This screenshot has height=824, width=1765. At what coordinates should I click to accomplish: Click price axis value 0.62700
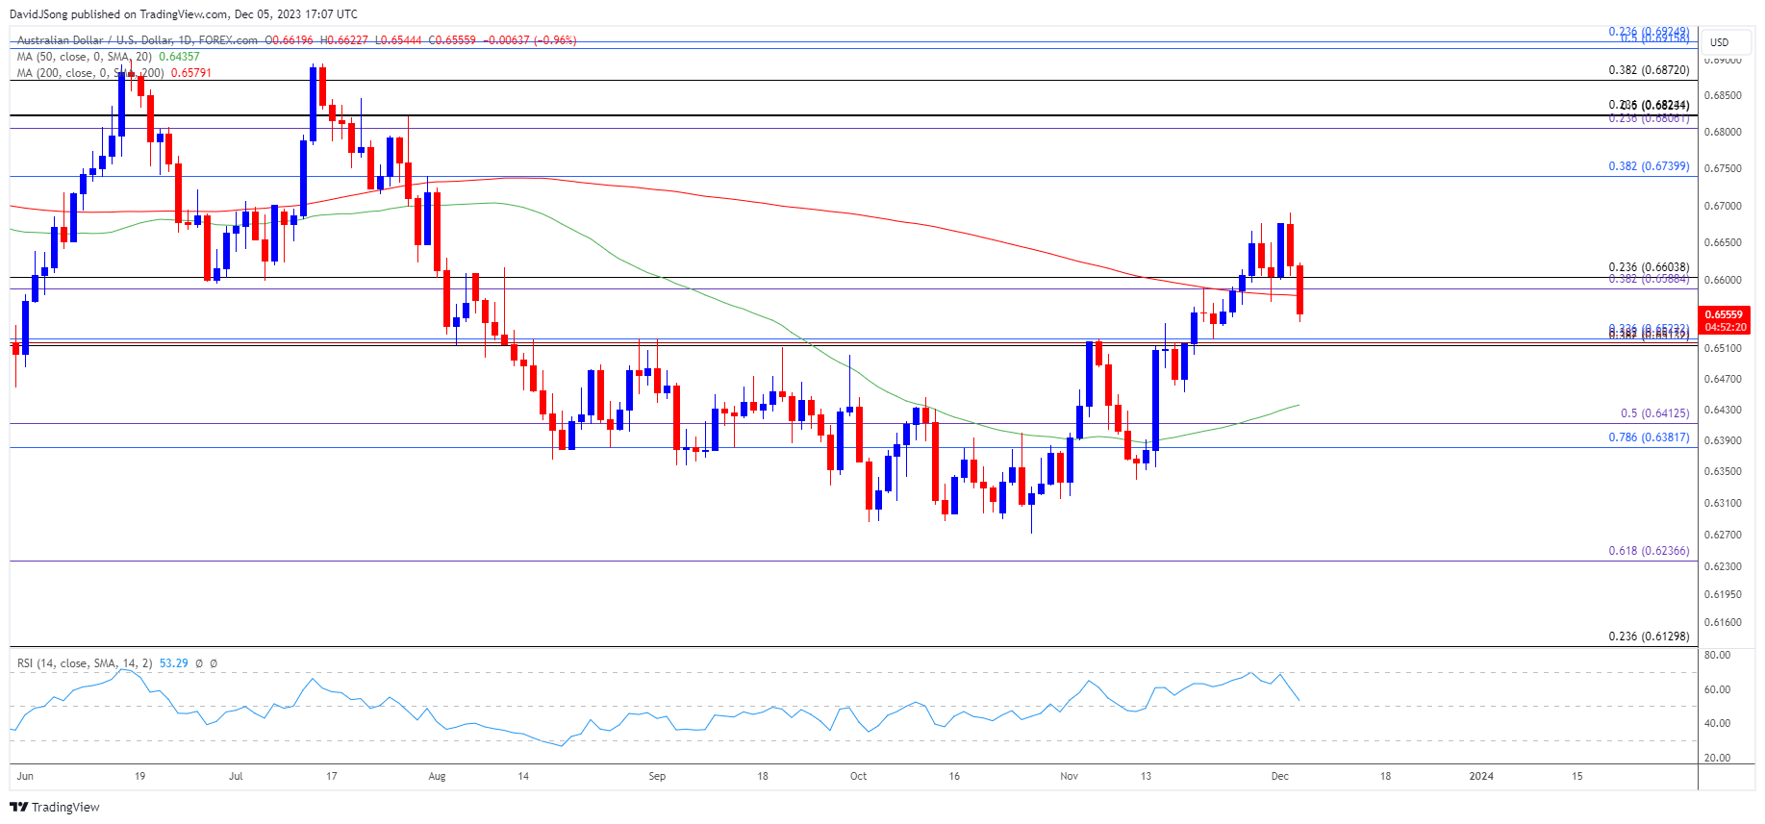click(x=1723, y=535)
